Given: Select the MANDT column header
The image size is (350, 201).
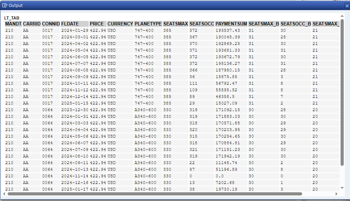Looking at the screenshot, I should 13,24.
